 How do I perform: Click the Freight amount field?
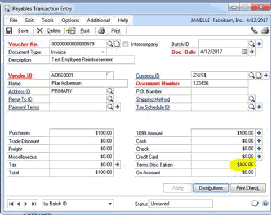point(82,149)
